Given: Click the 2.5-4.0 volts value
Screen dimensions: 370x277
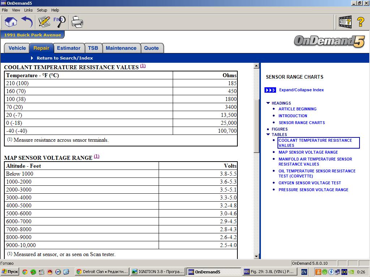Looking at the screenshot, I should [228, 245].
